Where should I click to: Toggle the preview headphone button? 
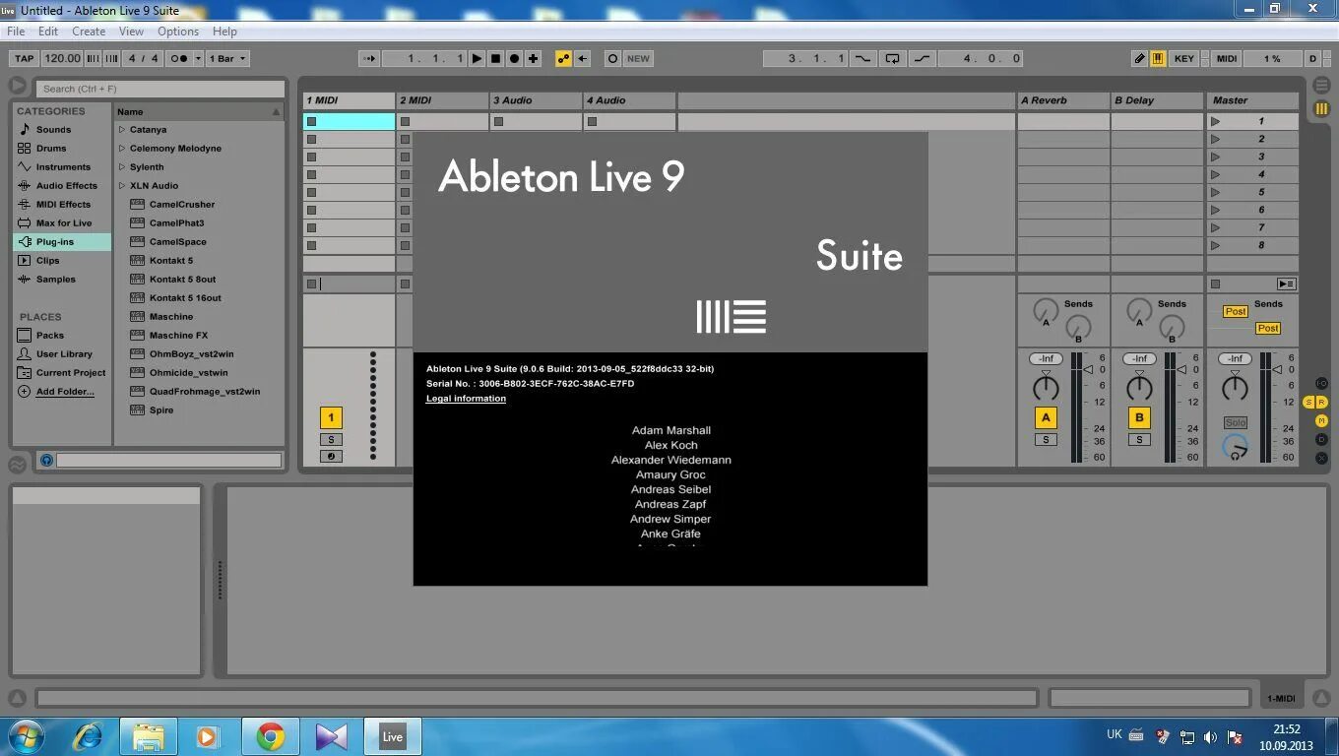[x=45, y=460]
